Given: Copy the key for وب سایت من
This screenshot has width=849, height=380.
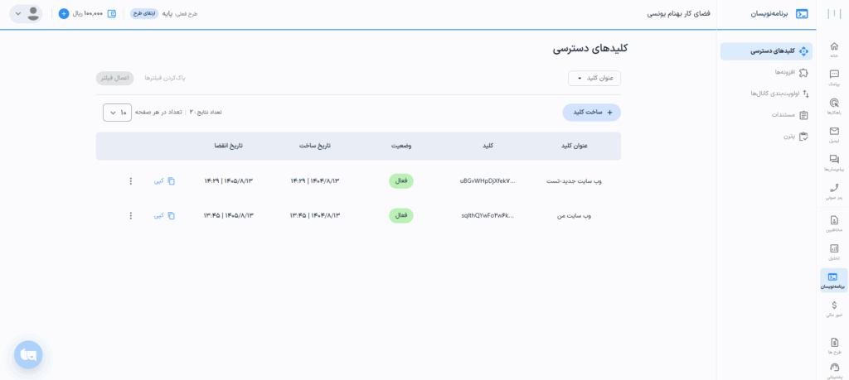Looking at the screenshot, I should [165, 215].
